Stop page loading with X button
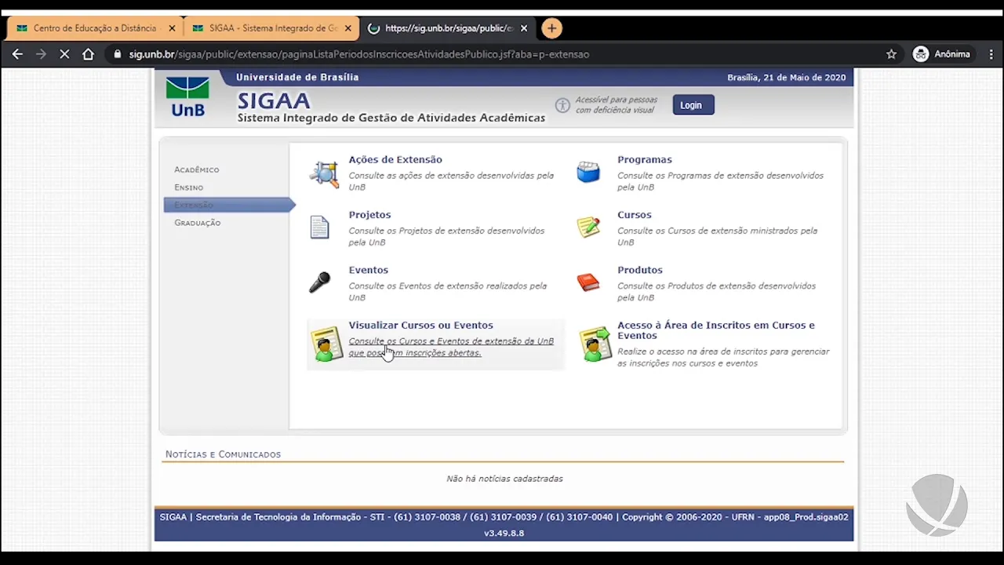 click(x=64, y=54)
